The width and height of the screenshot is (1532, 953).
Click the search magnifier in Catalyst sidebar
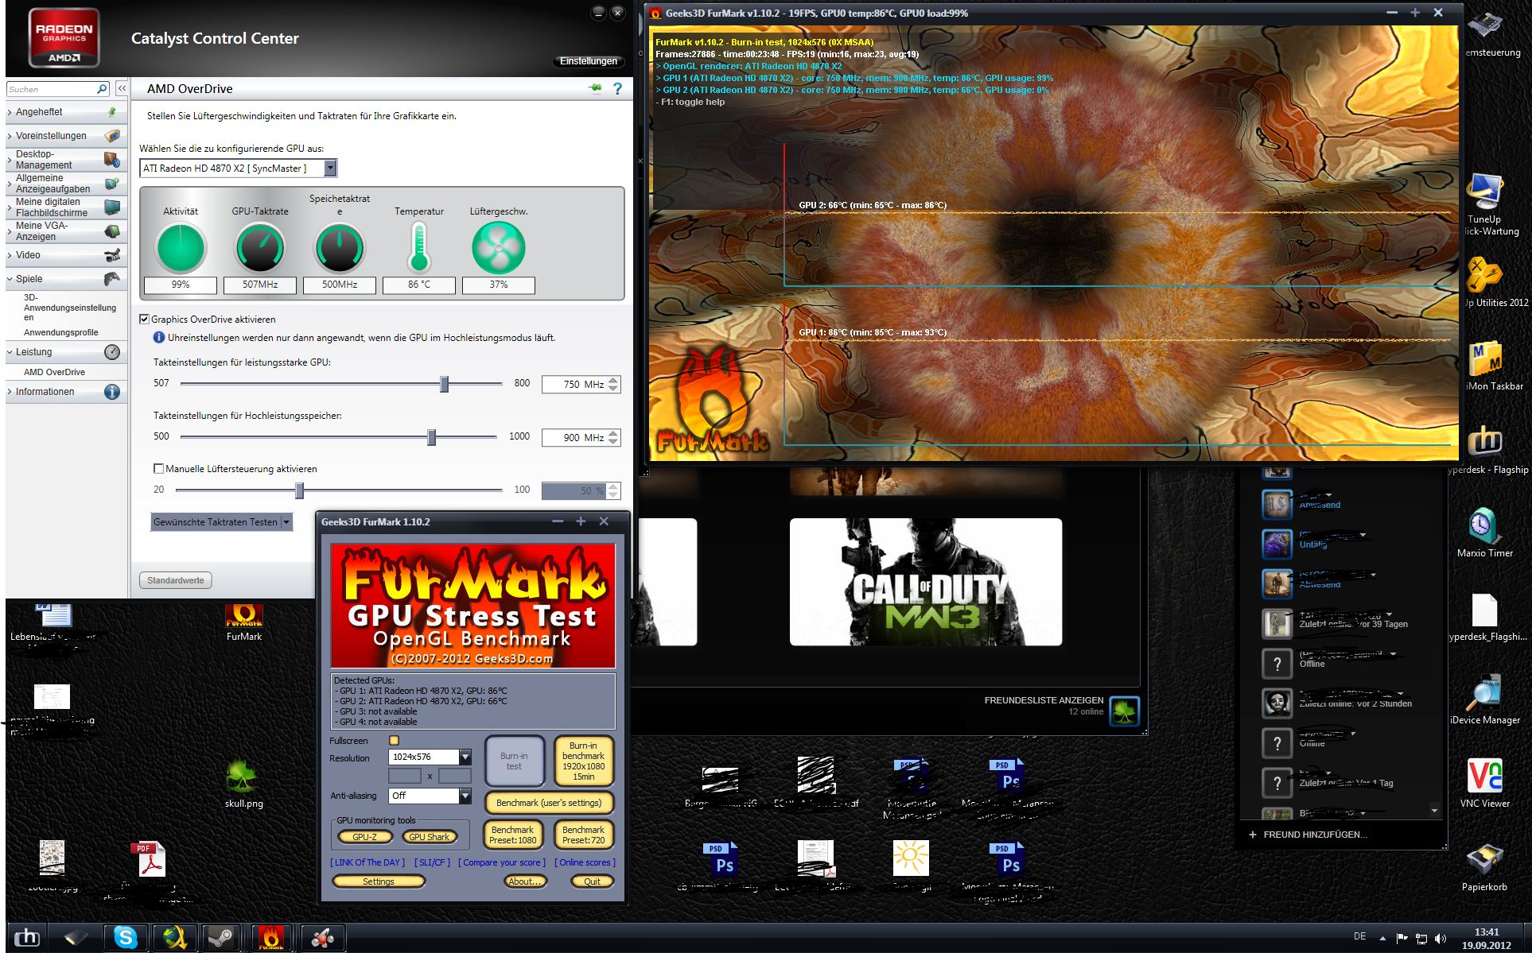(102, 89)
